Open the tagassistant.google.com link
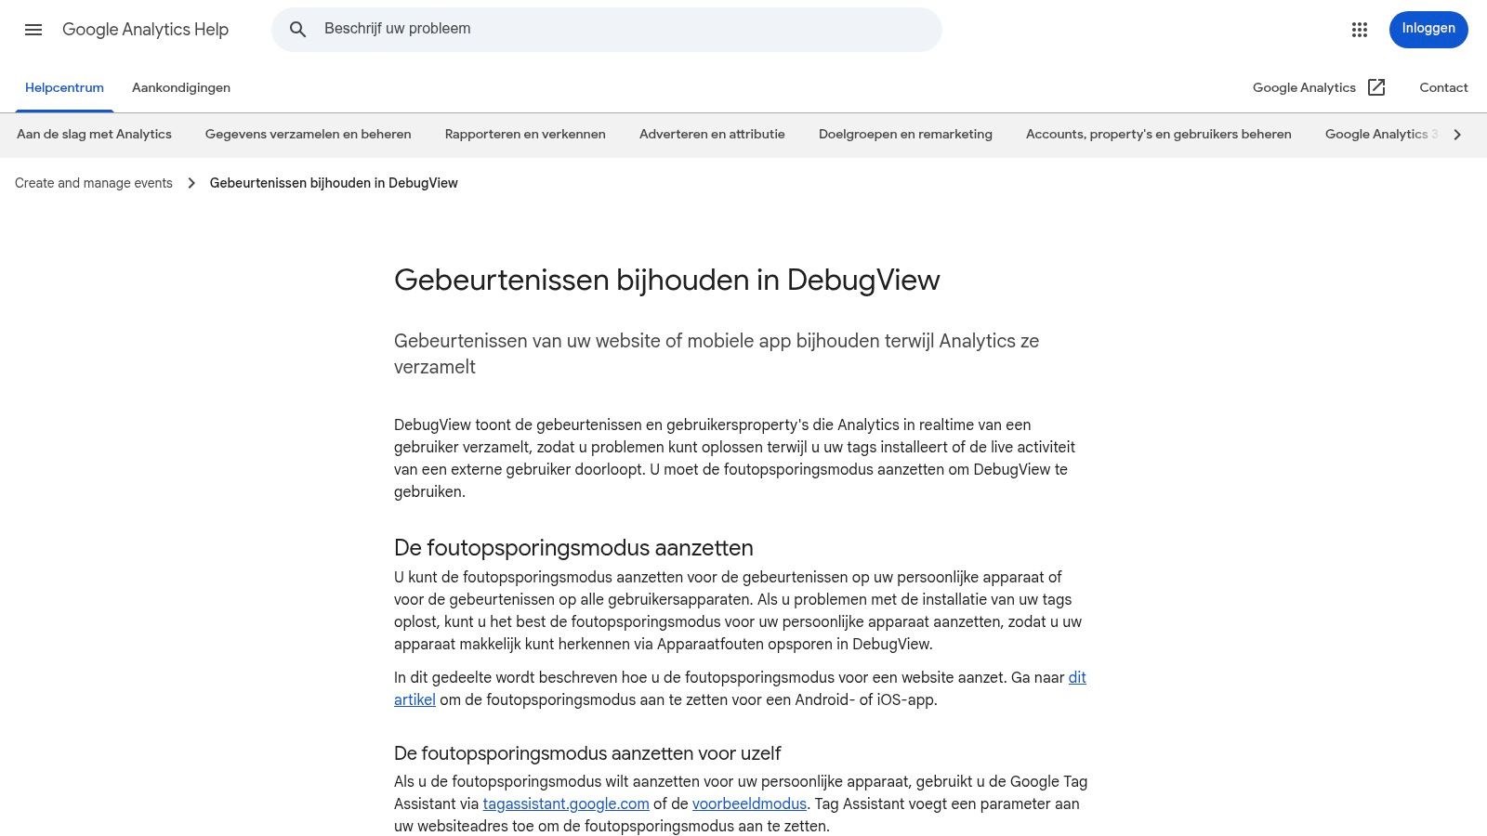The height and width of the screenshot is (836, 1487). click(x=566, y=803)
